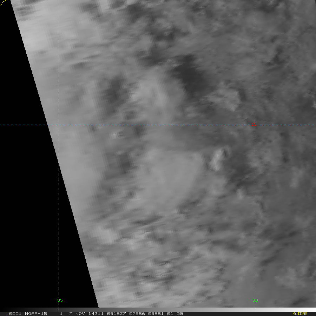This screenshot has width=316, height=316.
Task: Click the 091527 time stamp in status bar
Action: pos(117,314)
